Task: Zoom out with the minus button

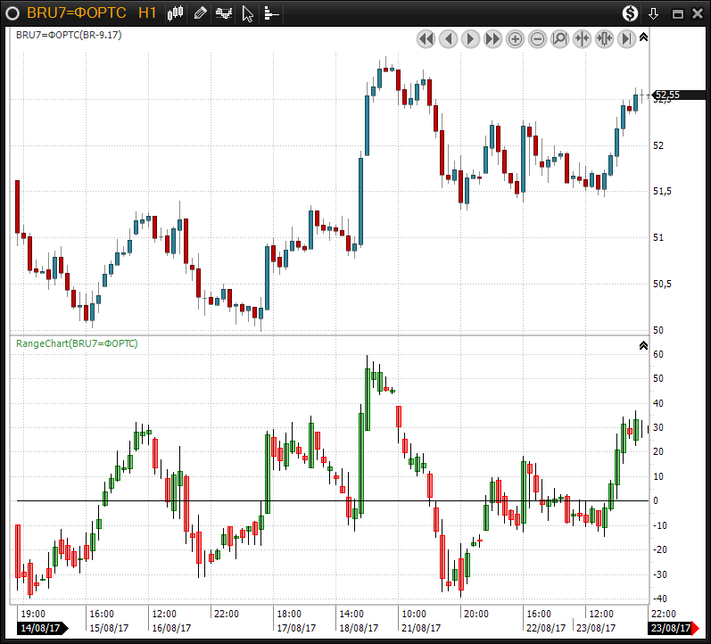Action: click(537, 38)
